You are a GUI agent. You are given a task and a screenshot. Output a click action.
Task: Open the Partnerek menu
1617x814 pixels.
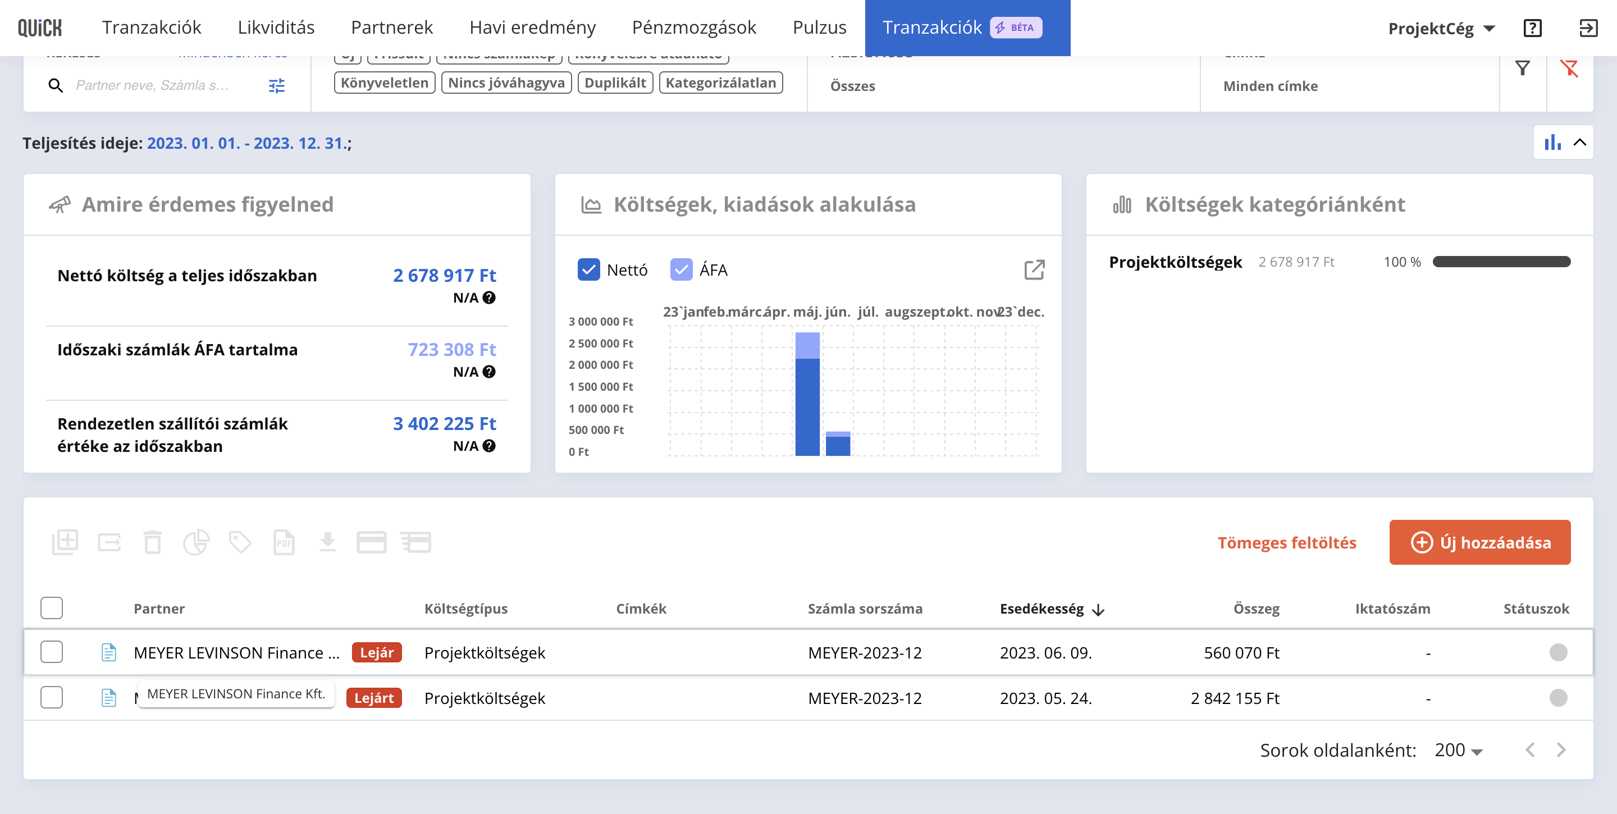tap(392, 28)
